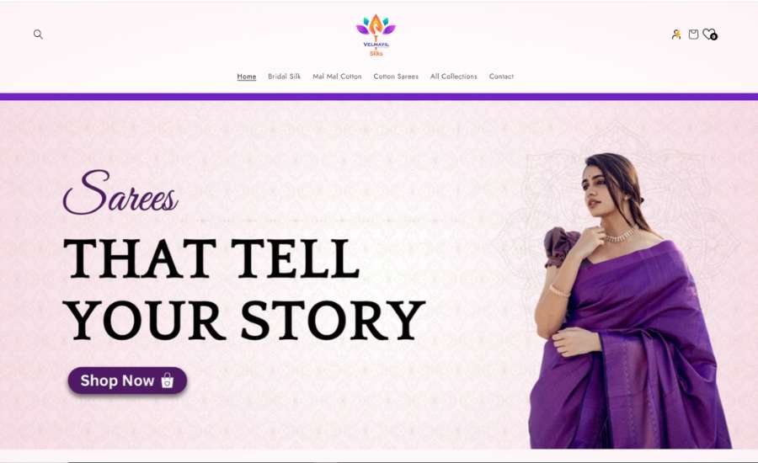
Task: Open the Cotton Sarees category
Action: click(x=396, y=77)
